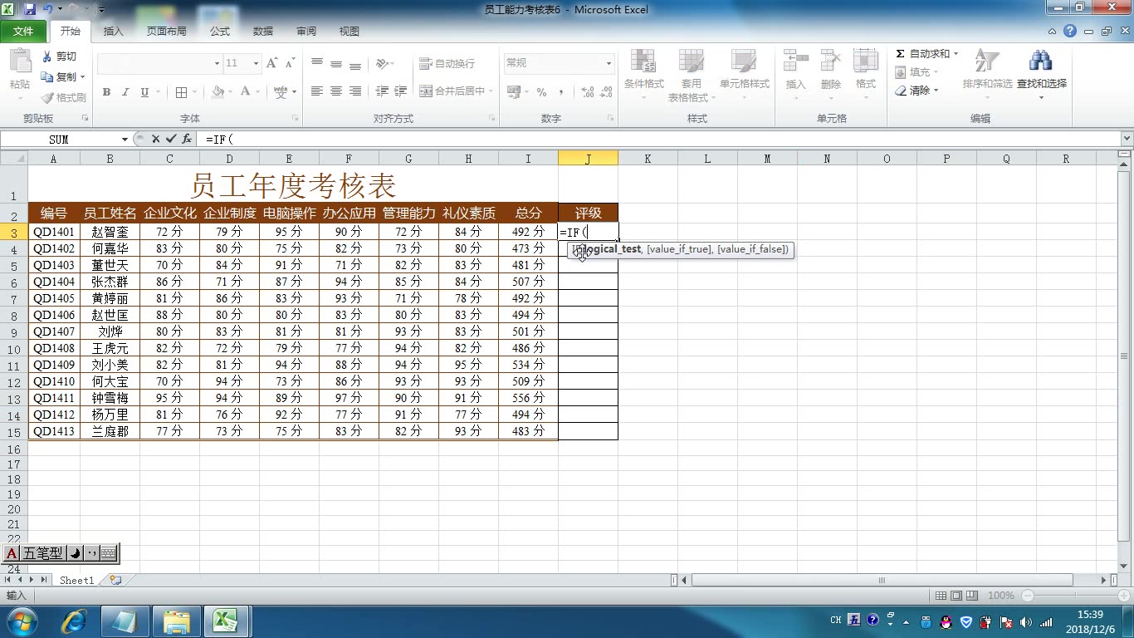Open the font size dropdown
Screen dimensions: 1134x638
[x=256, y=63]
